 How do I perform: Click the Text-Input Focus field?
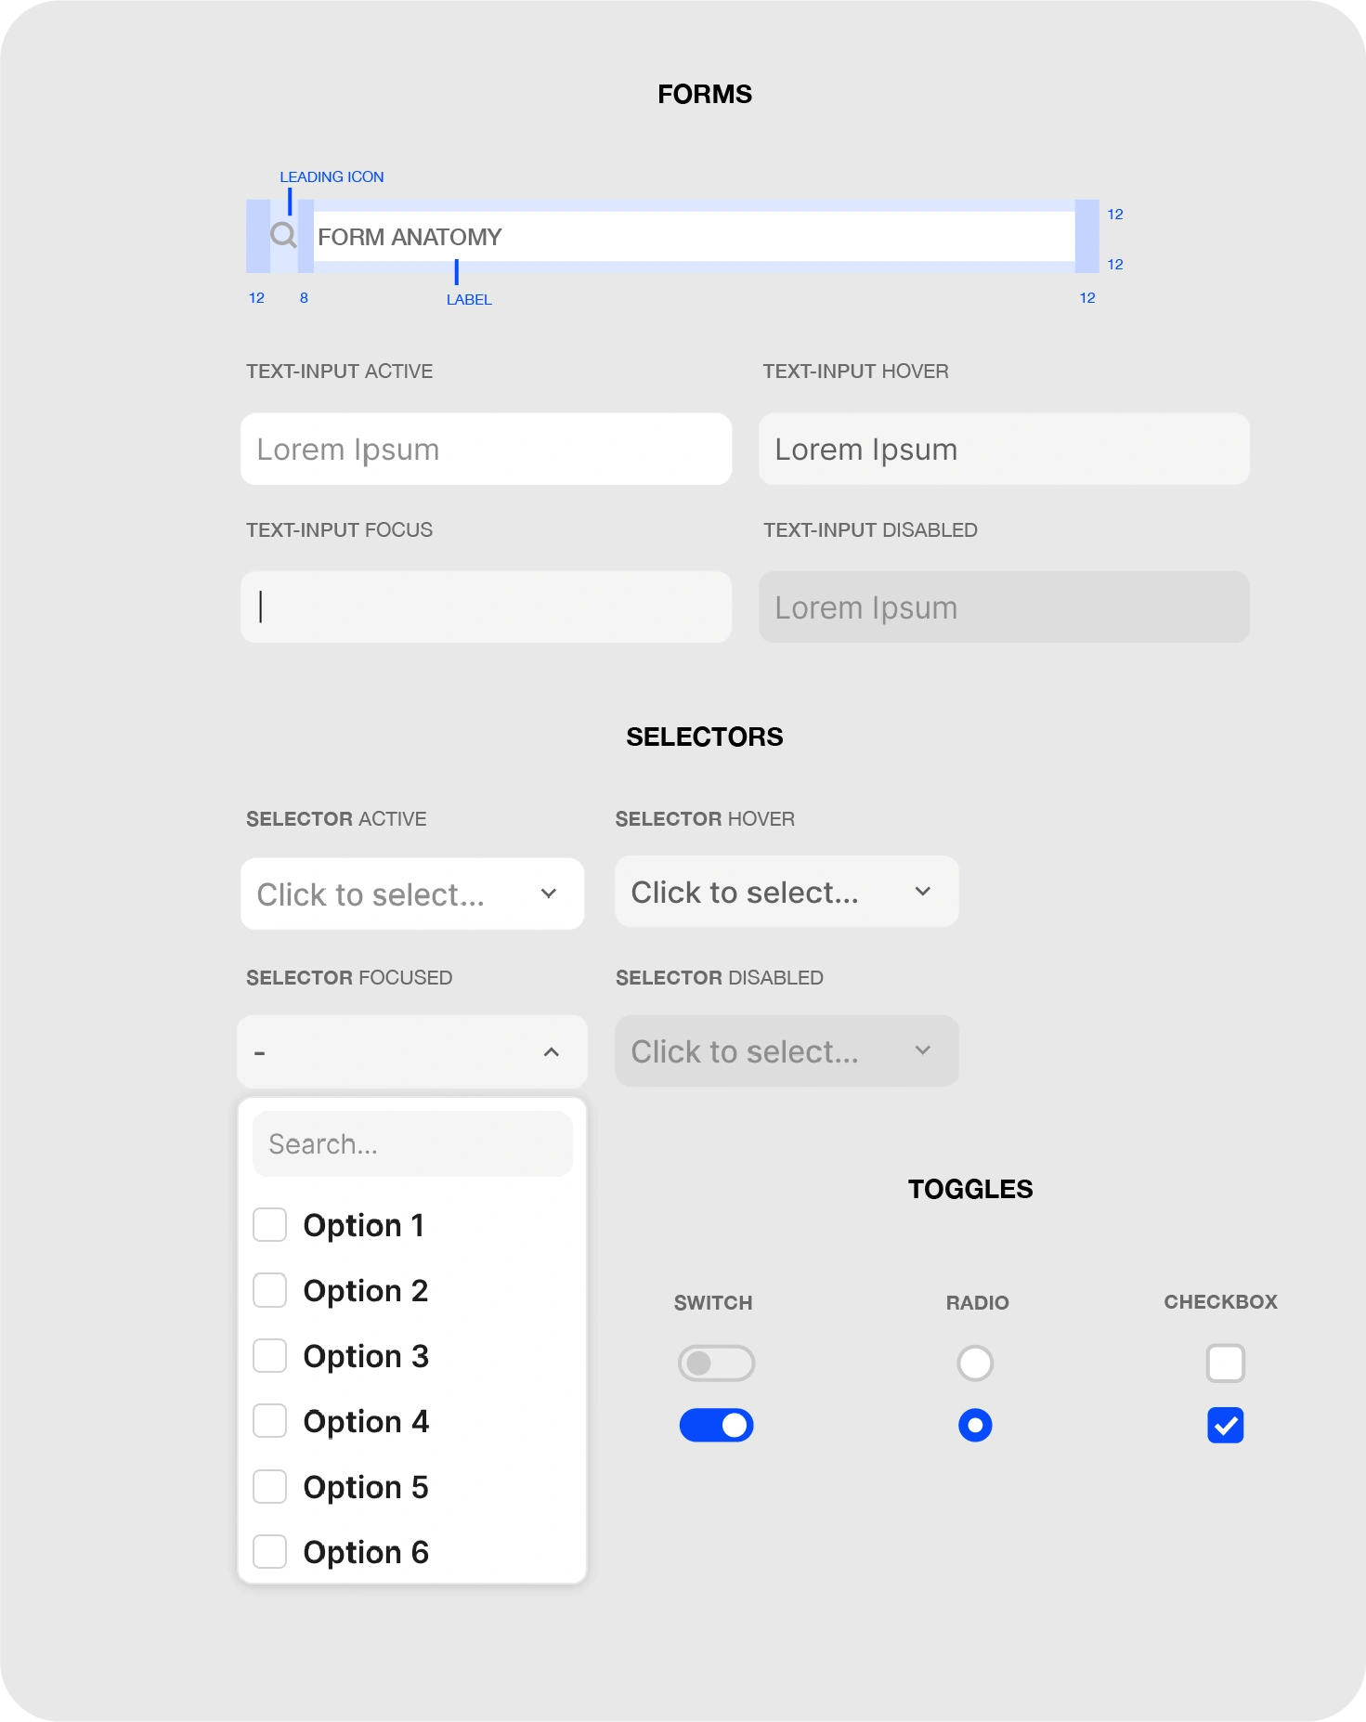pyautogui.click(x=486, y=607)
